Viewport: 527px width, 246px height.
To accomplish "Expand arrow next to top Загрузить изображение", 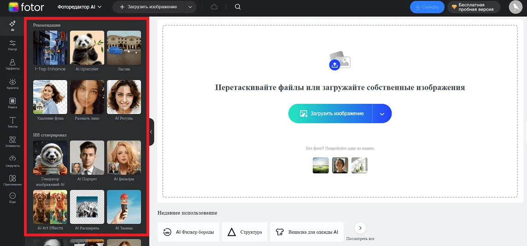I will click(189, 7).
